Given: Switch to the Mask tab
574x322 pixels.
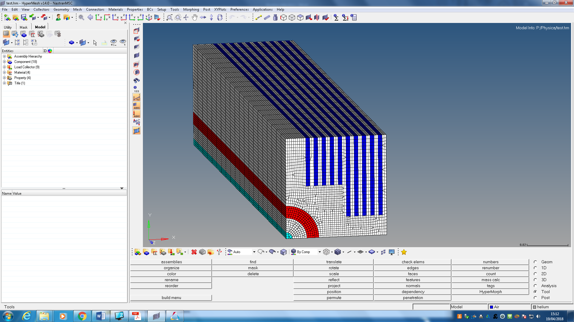Looking at the screenshot, I should click(x=23, y=27).
